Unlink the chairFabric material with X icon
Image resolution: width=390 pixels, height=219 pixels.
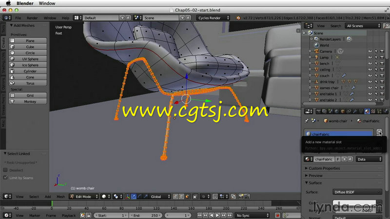350,159
